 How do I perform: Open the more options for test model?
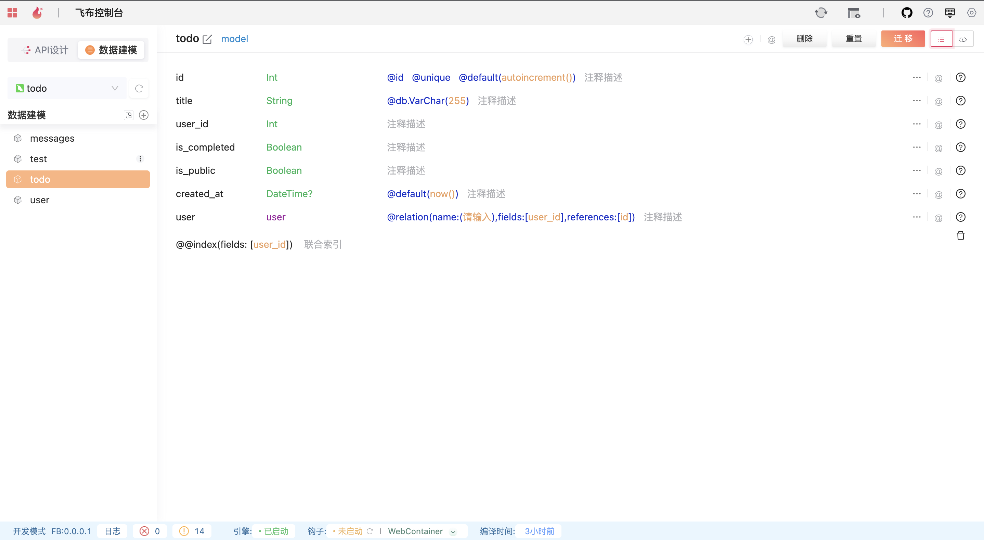pyautogui.click(x=140, y=158)
